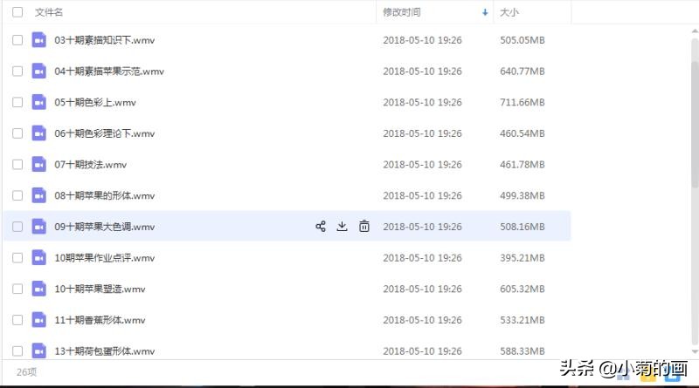Open file 09十期苹果大色调.wmv
699x388 pixels.
click(104, 227)
